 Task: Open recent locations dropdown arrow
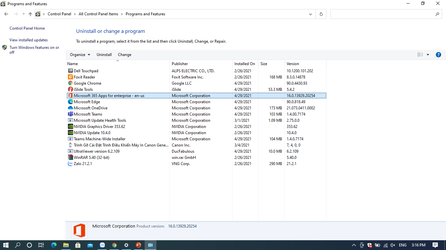(24, 14)
